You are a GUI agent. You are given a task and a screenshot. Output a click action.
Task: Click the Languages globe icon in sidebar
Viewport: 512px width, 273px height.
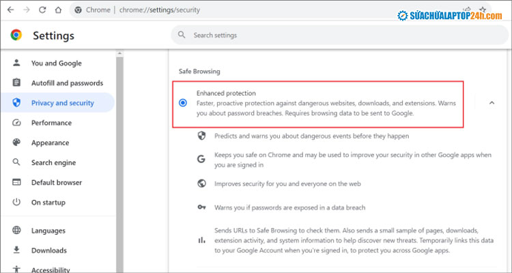(16, 231)
